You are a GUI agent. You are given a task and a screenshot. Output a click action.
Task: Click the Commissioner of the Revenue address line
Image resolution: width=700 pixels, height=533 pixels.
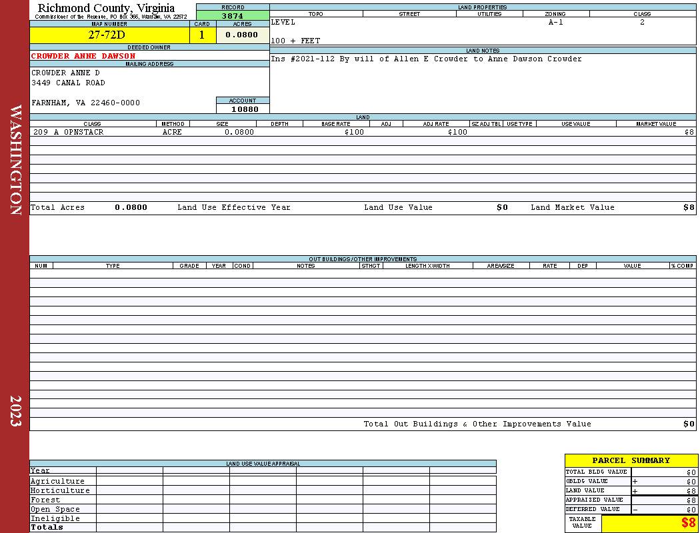(x=111, y=17)
